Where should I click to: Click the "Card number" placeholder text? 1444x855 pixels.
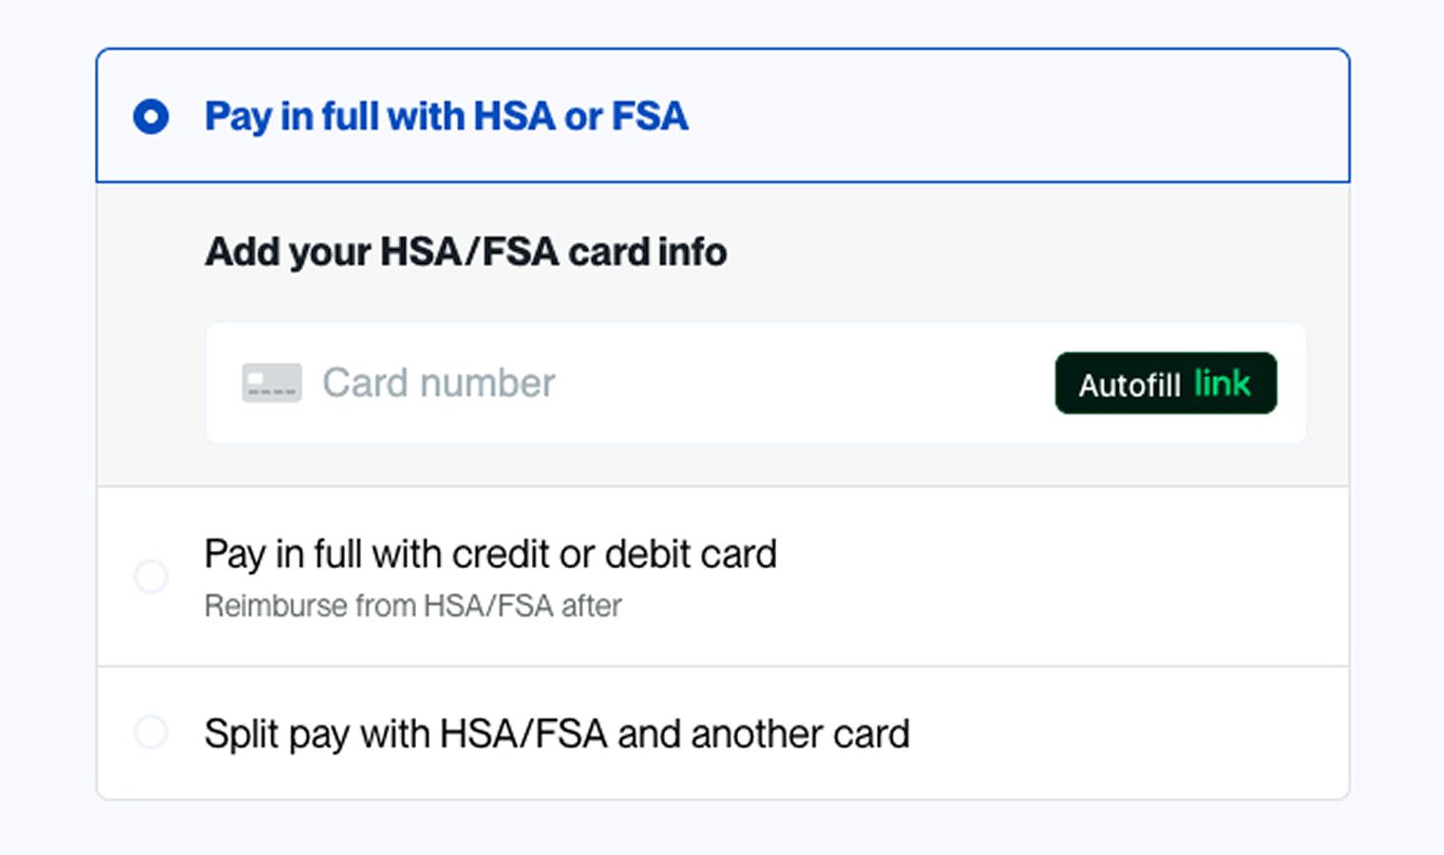click(x=439, y=383)
